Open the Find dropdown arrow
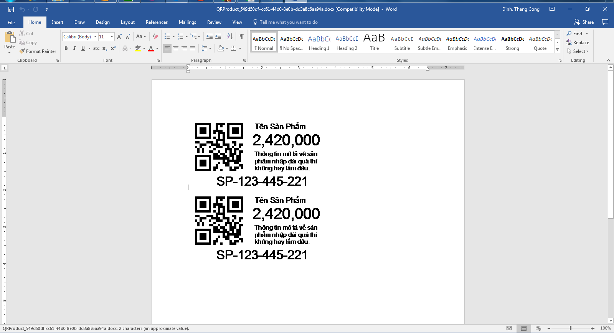The image size is (614, 333). 587,34
